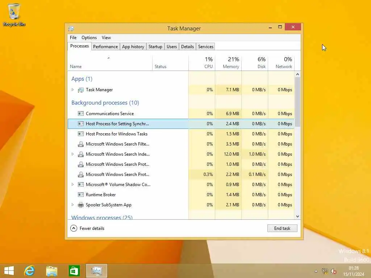This screenshot has height=278, width=371.
Task: Sort processes by the Name column
Action: [x=110, y=63]
